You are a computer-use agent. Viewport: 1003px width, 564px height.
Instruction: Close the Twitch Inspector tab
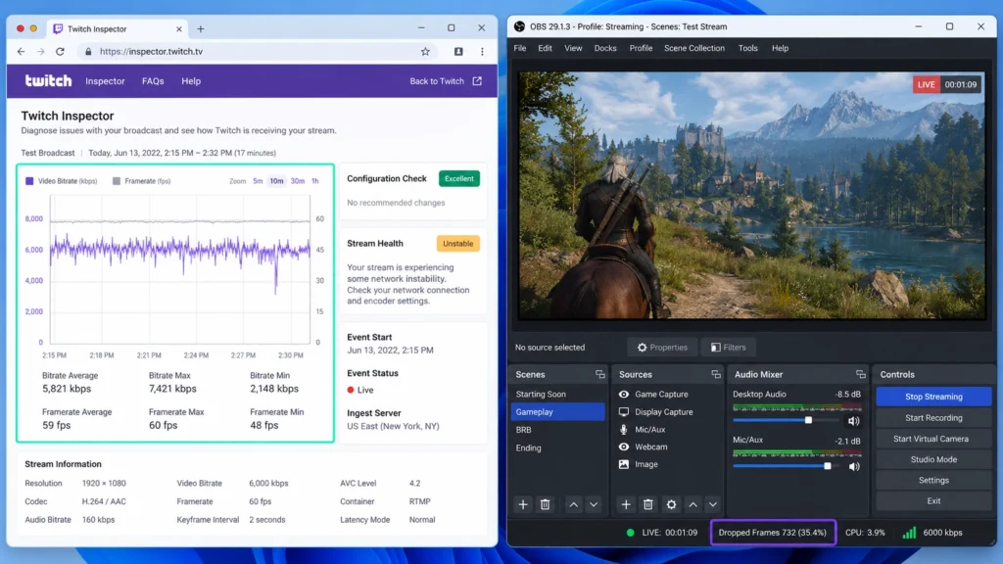[179, 28]
